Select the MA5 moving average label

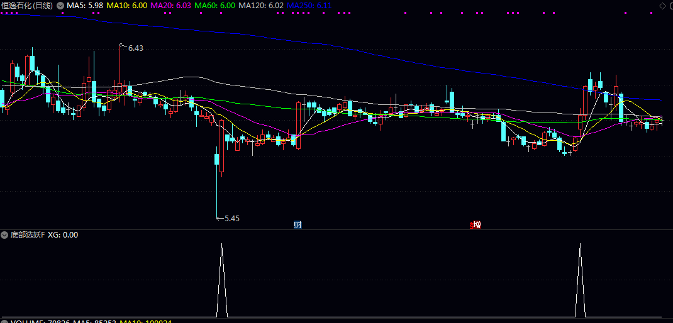(85, 6)
